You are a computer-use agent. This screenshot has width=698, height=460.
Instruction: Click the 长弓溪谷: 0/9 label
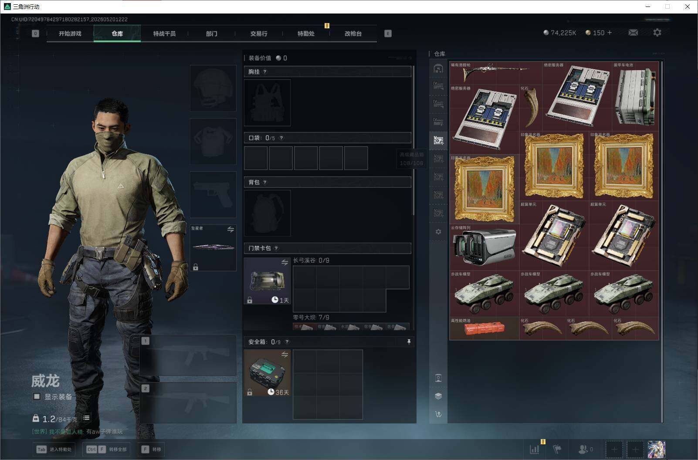pos(311,260)
